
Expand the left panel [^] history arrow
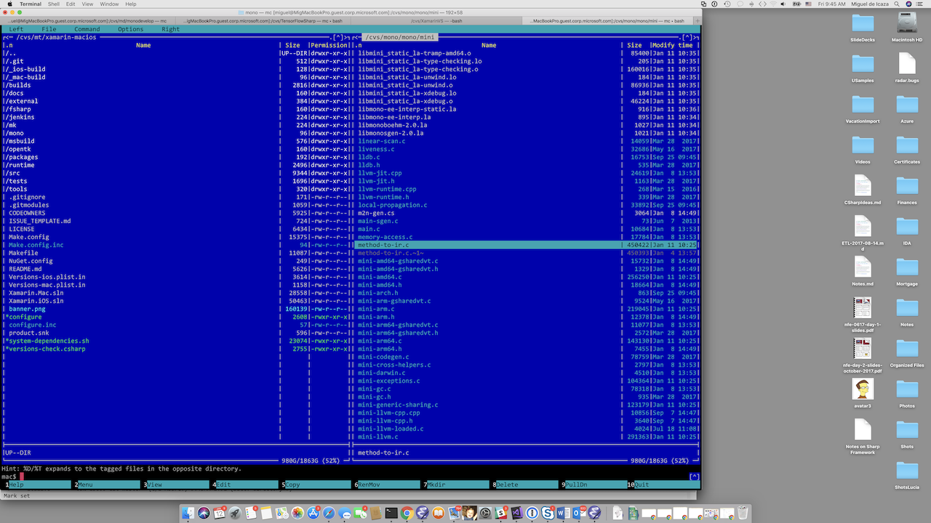pyautogui.click(x=337, y=37)
